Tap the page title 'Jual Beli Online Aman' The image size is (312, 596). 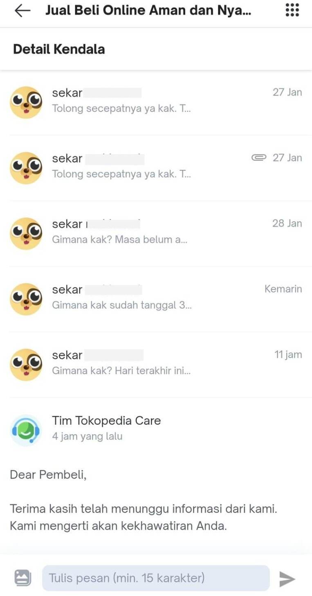coord(148,11)
